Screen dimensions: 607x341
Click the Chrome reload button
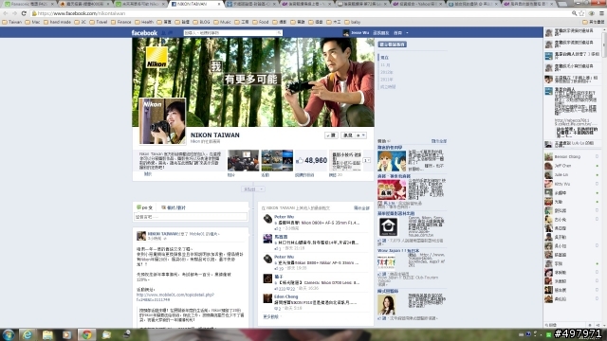click(24, 13)
